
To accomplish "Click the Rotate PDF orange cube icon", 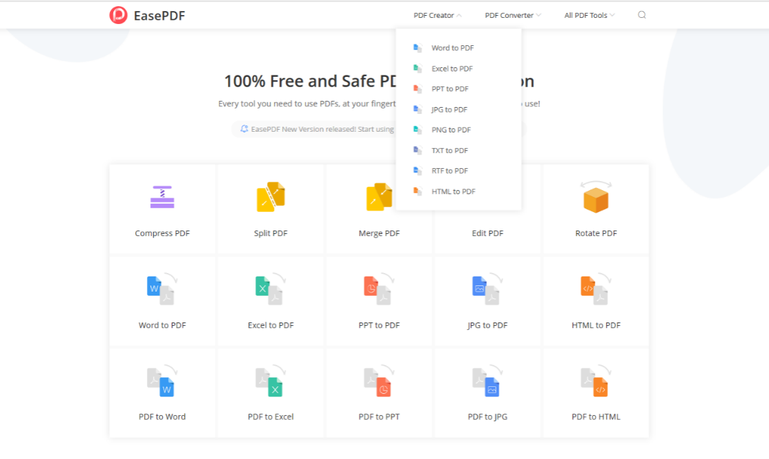I will click(596, 197).
